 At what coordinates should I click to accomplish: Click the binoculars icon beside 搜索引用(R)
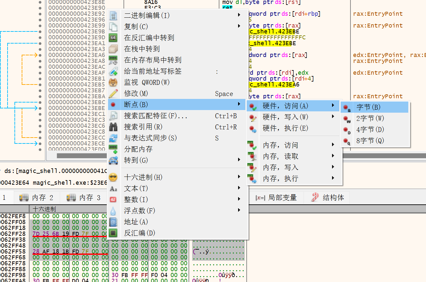pyautogui.click(x=113, y=127)
